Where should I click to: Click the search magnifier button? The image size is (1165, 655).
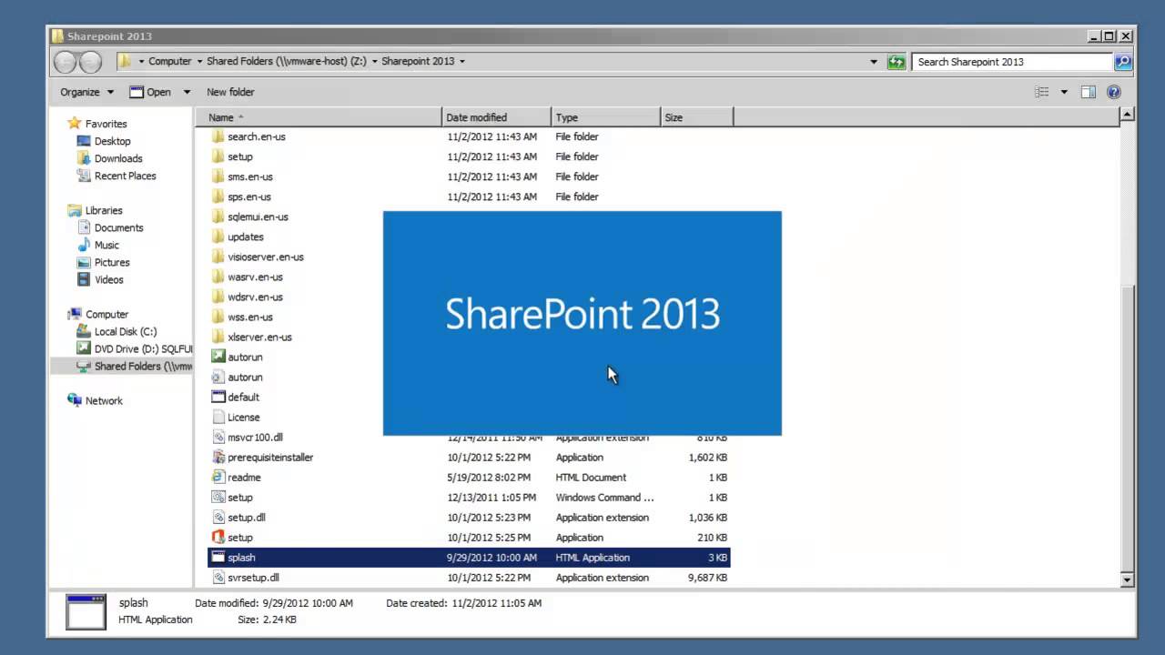pos(1123,62)
